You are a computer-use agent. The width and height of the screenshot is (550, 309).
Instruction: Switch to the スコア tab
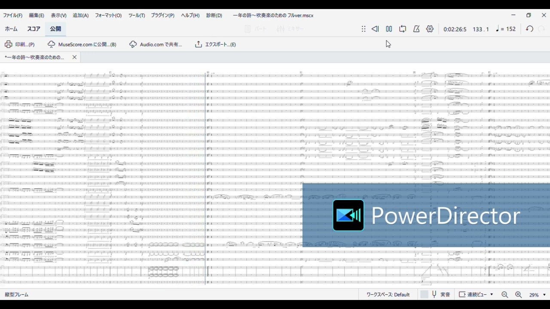tap(34, 29)
